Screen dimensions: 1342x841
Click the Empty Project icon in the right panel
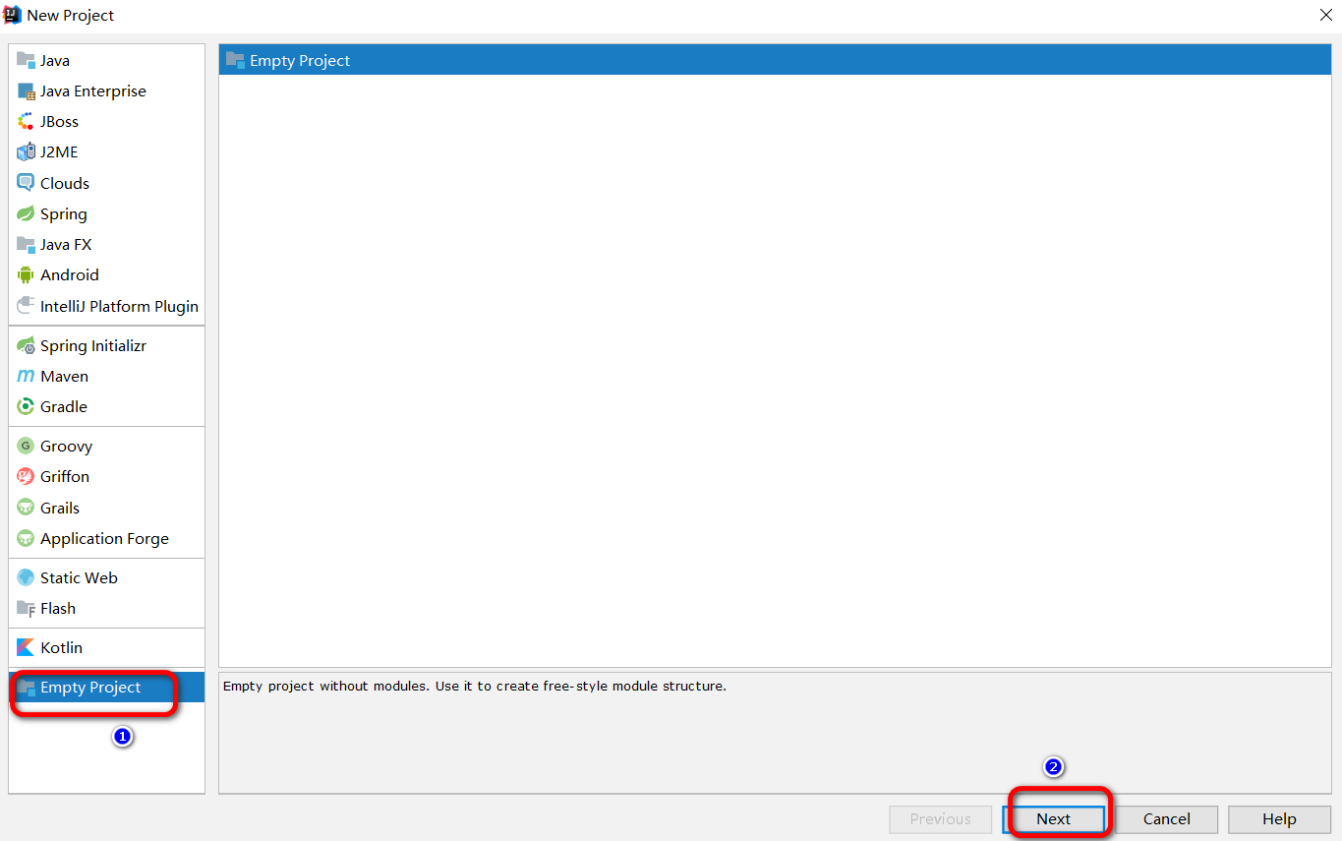coord(235,60)
